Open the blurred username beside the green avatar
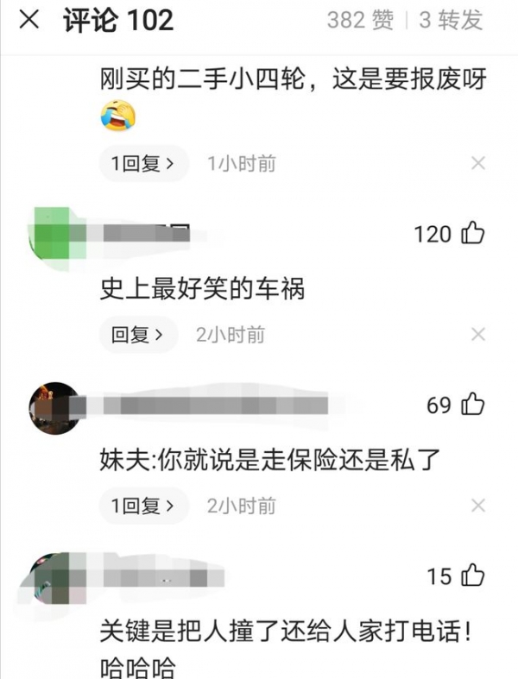The image size is (518, 679). click(x=148, y=234)
